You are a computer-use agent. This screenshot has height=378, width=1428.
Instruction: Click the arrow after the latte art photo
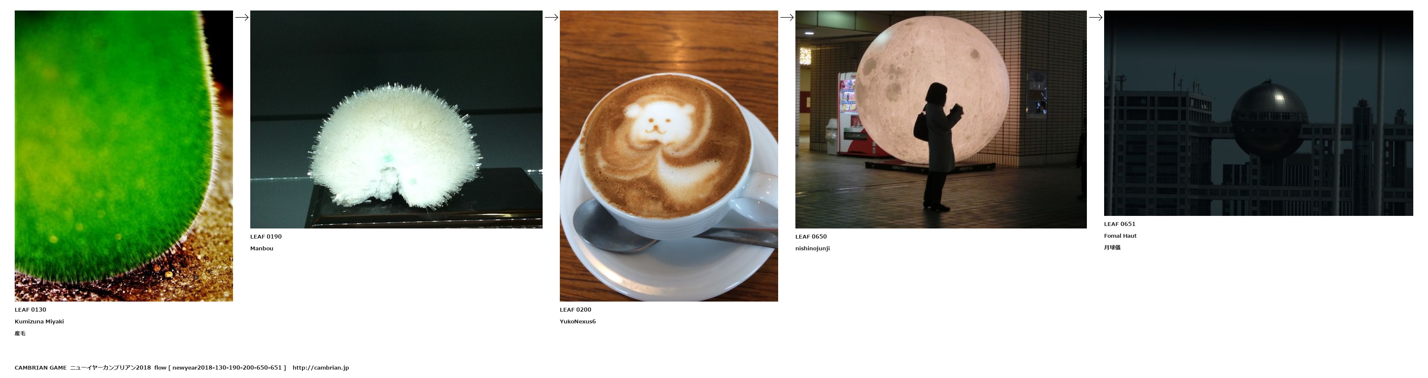[787, 17]
